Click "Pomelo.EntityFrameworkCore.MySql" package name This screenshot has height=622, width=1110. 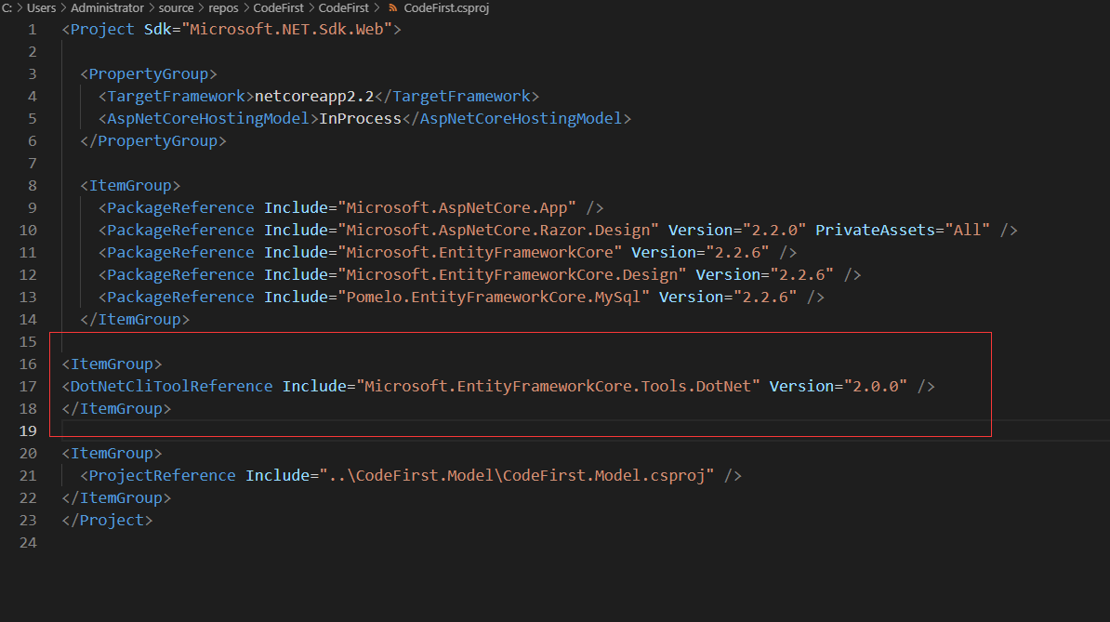494,297
